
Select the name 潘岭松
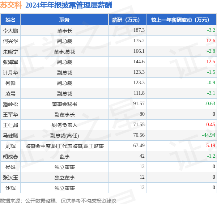pos(10,104)
